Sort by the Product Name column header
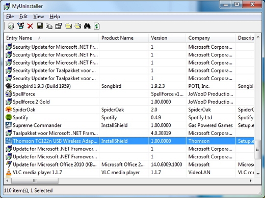This screenshot has height=198, width=265. [x=124, y=38]
